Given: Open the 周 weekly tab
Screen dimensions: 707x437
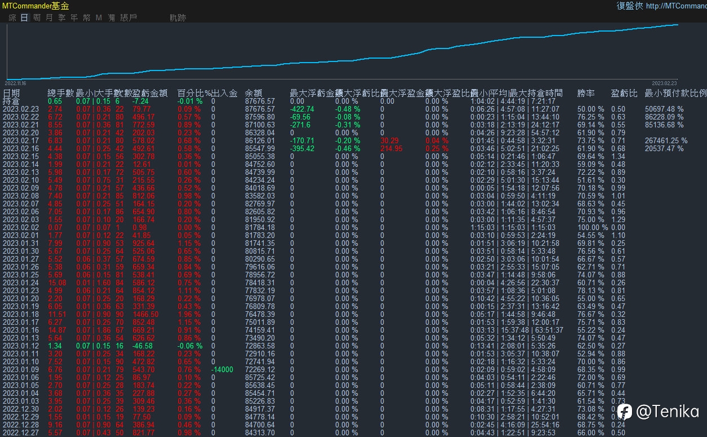Looking at the screenshot, I should click(x=37, y=17).
